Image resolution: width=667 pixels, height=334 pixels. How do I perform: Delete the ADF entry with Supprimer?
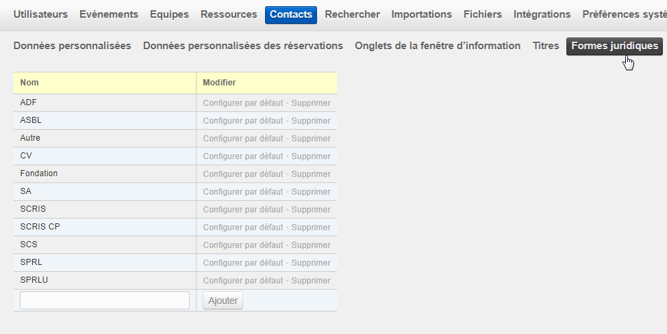[x=311, y=103]
